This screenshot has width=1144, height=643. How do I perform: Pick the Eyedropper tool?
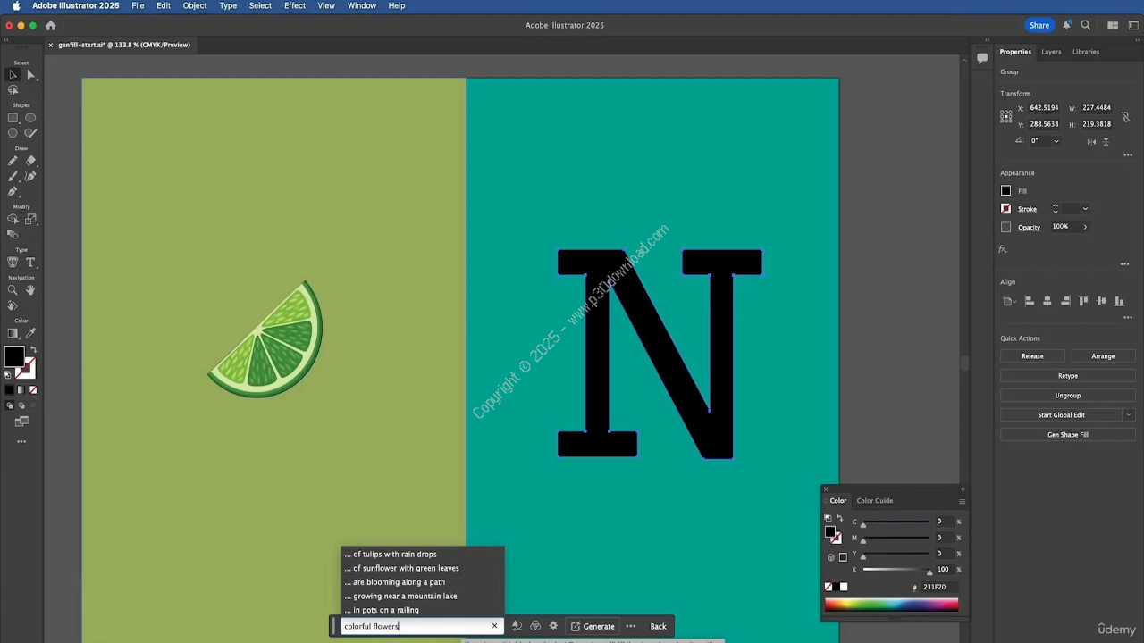(x=30, y=333)
